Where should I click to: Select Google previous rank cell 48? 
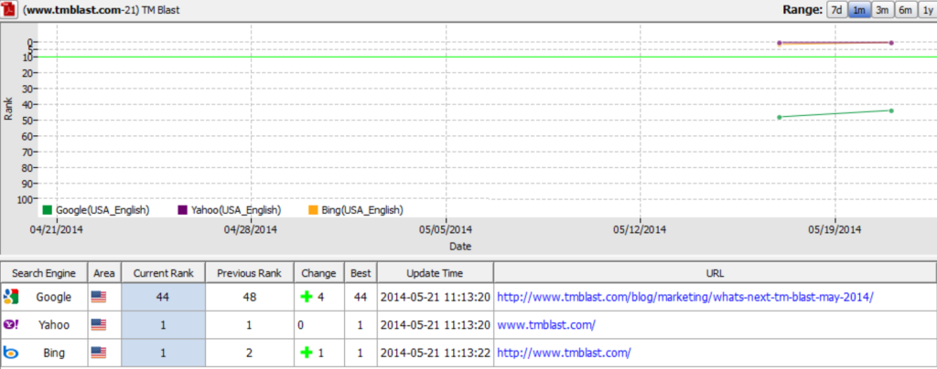point(249,297)
